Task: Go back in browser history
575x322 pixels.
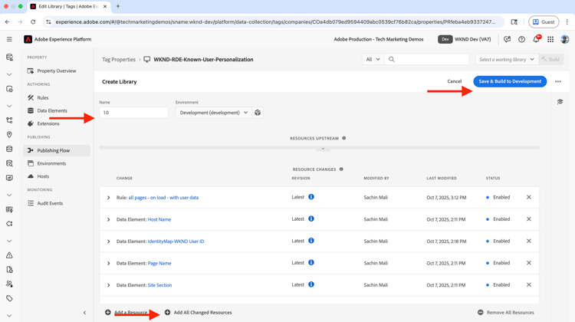Action: click(x=8, y=22)
